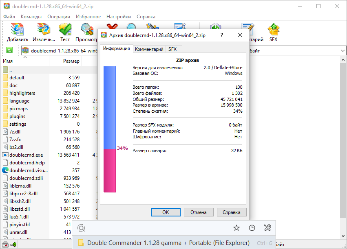Confirm the dialog with OK button
The image size is (347, 249).
click(x=166, y=212)
